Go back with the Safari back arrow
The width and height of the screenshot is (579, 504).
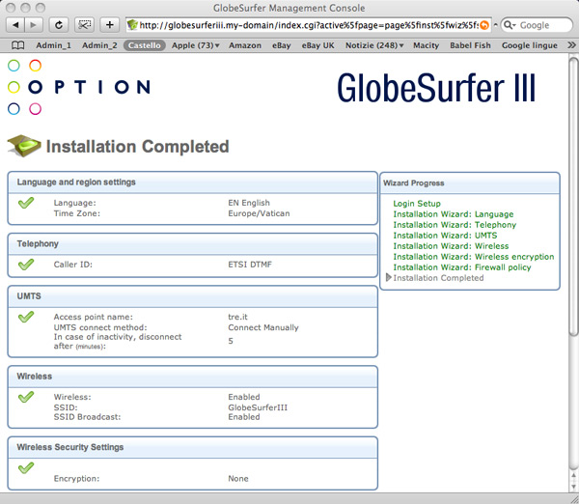coord(15,25)
